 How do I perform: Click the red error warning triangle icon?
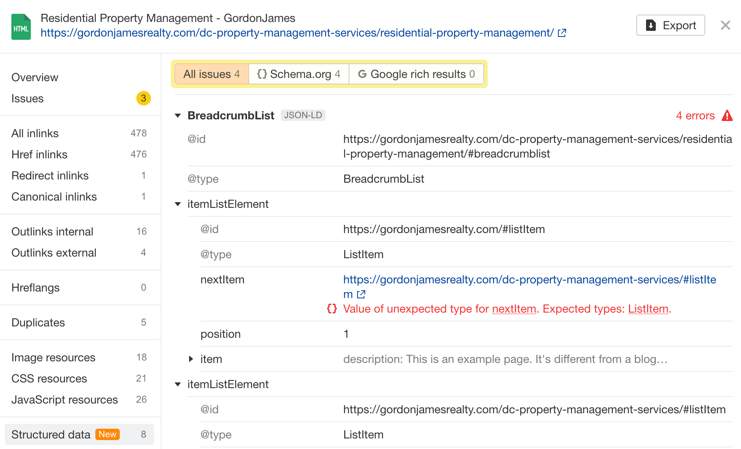(x=727, y=115)
